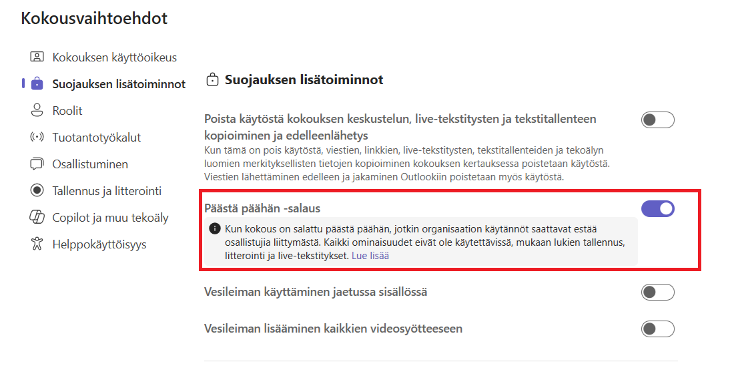Enable watermark on everyone's video feed toggle
Screen dimensions: 744x380
[657, 329]
